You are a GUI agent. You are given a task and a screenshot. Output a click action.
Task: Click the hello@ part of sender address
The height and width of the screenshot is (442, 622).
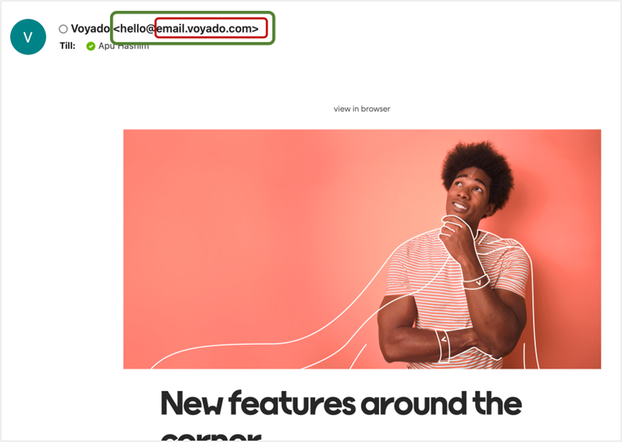coord(135,29)
